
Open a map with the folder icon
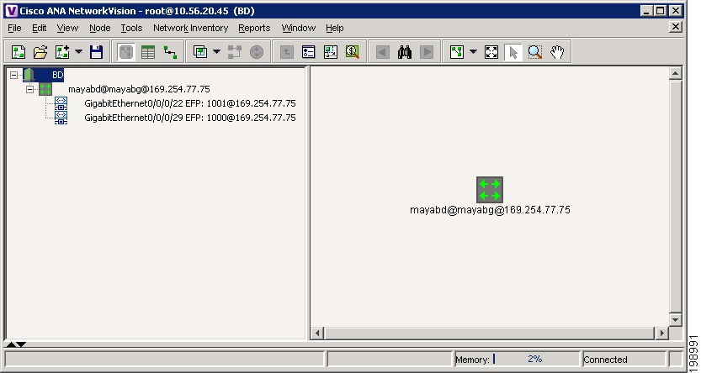tap(40, 52)
